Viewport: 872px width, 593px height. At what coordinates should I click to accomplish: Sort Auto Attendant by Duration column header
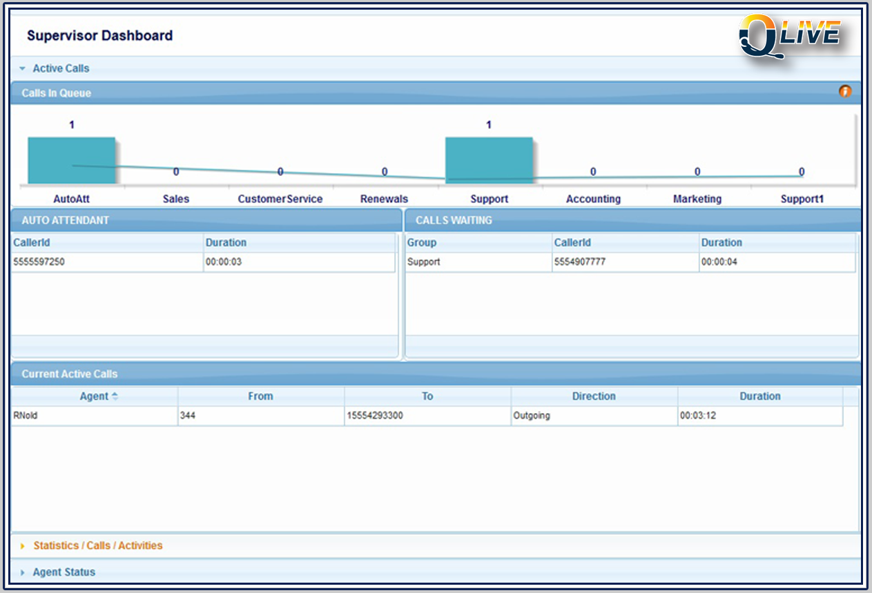click(x=226, y=243)
